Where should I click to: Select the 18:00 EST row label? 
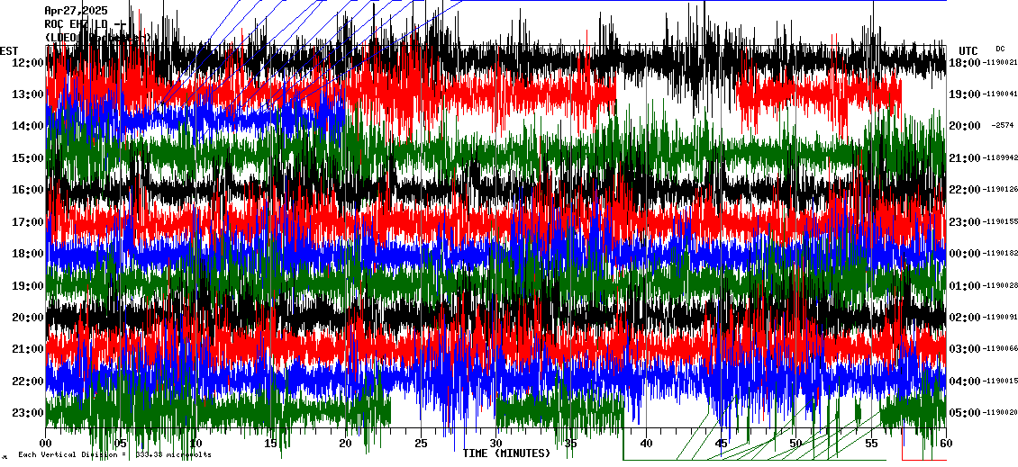pyautogui.click(x=27, y=254)
